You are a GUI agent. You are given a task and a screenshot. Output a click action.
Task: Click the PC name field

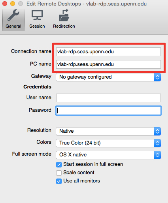[108, 64]
